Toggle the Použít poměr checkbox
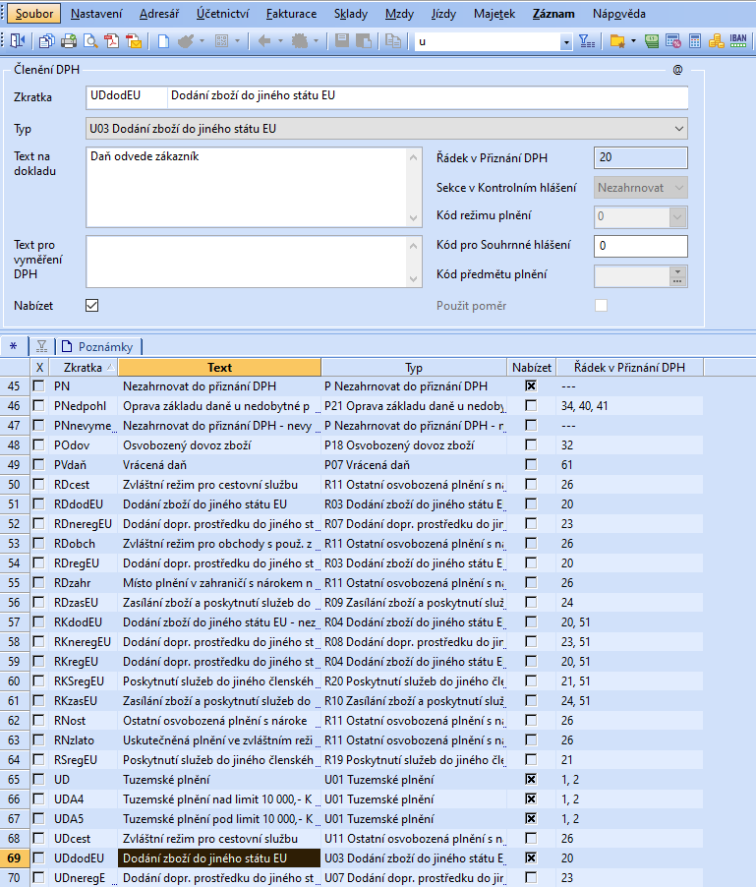This screenshot has width=756, height=887. (601, 306)
